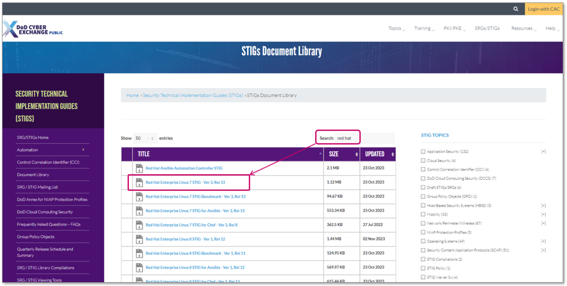Go to Home breadcrumb link
The height and width of the screenshot is (286, 567).
(133, 95)
